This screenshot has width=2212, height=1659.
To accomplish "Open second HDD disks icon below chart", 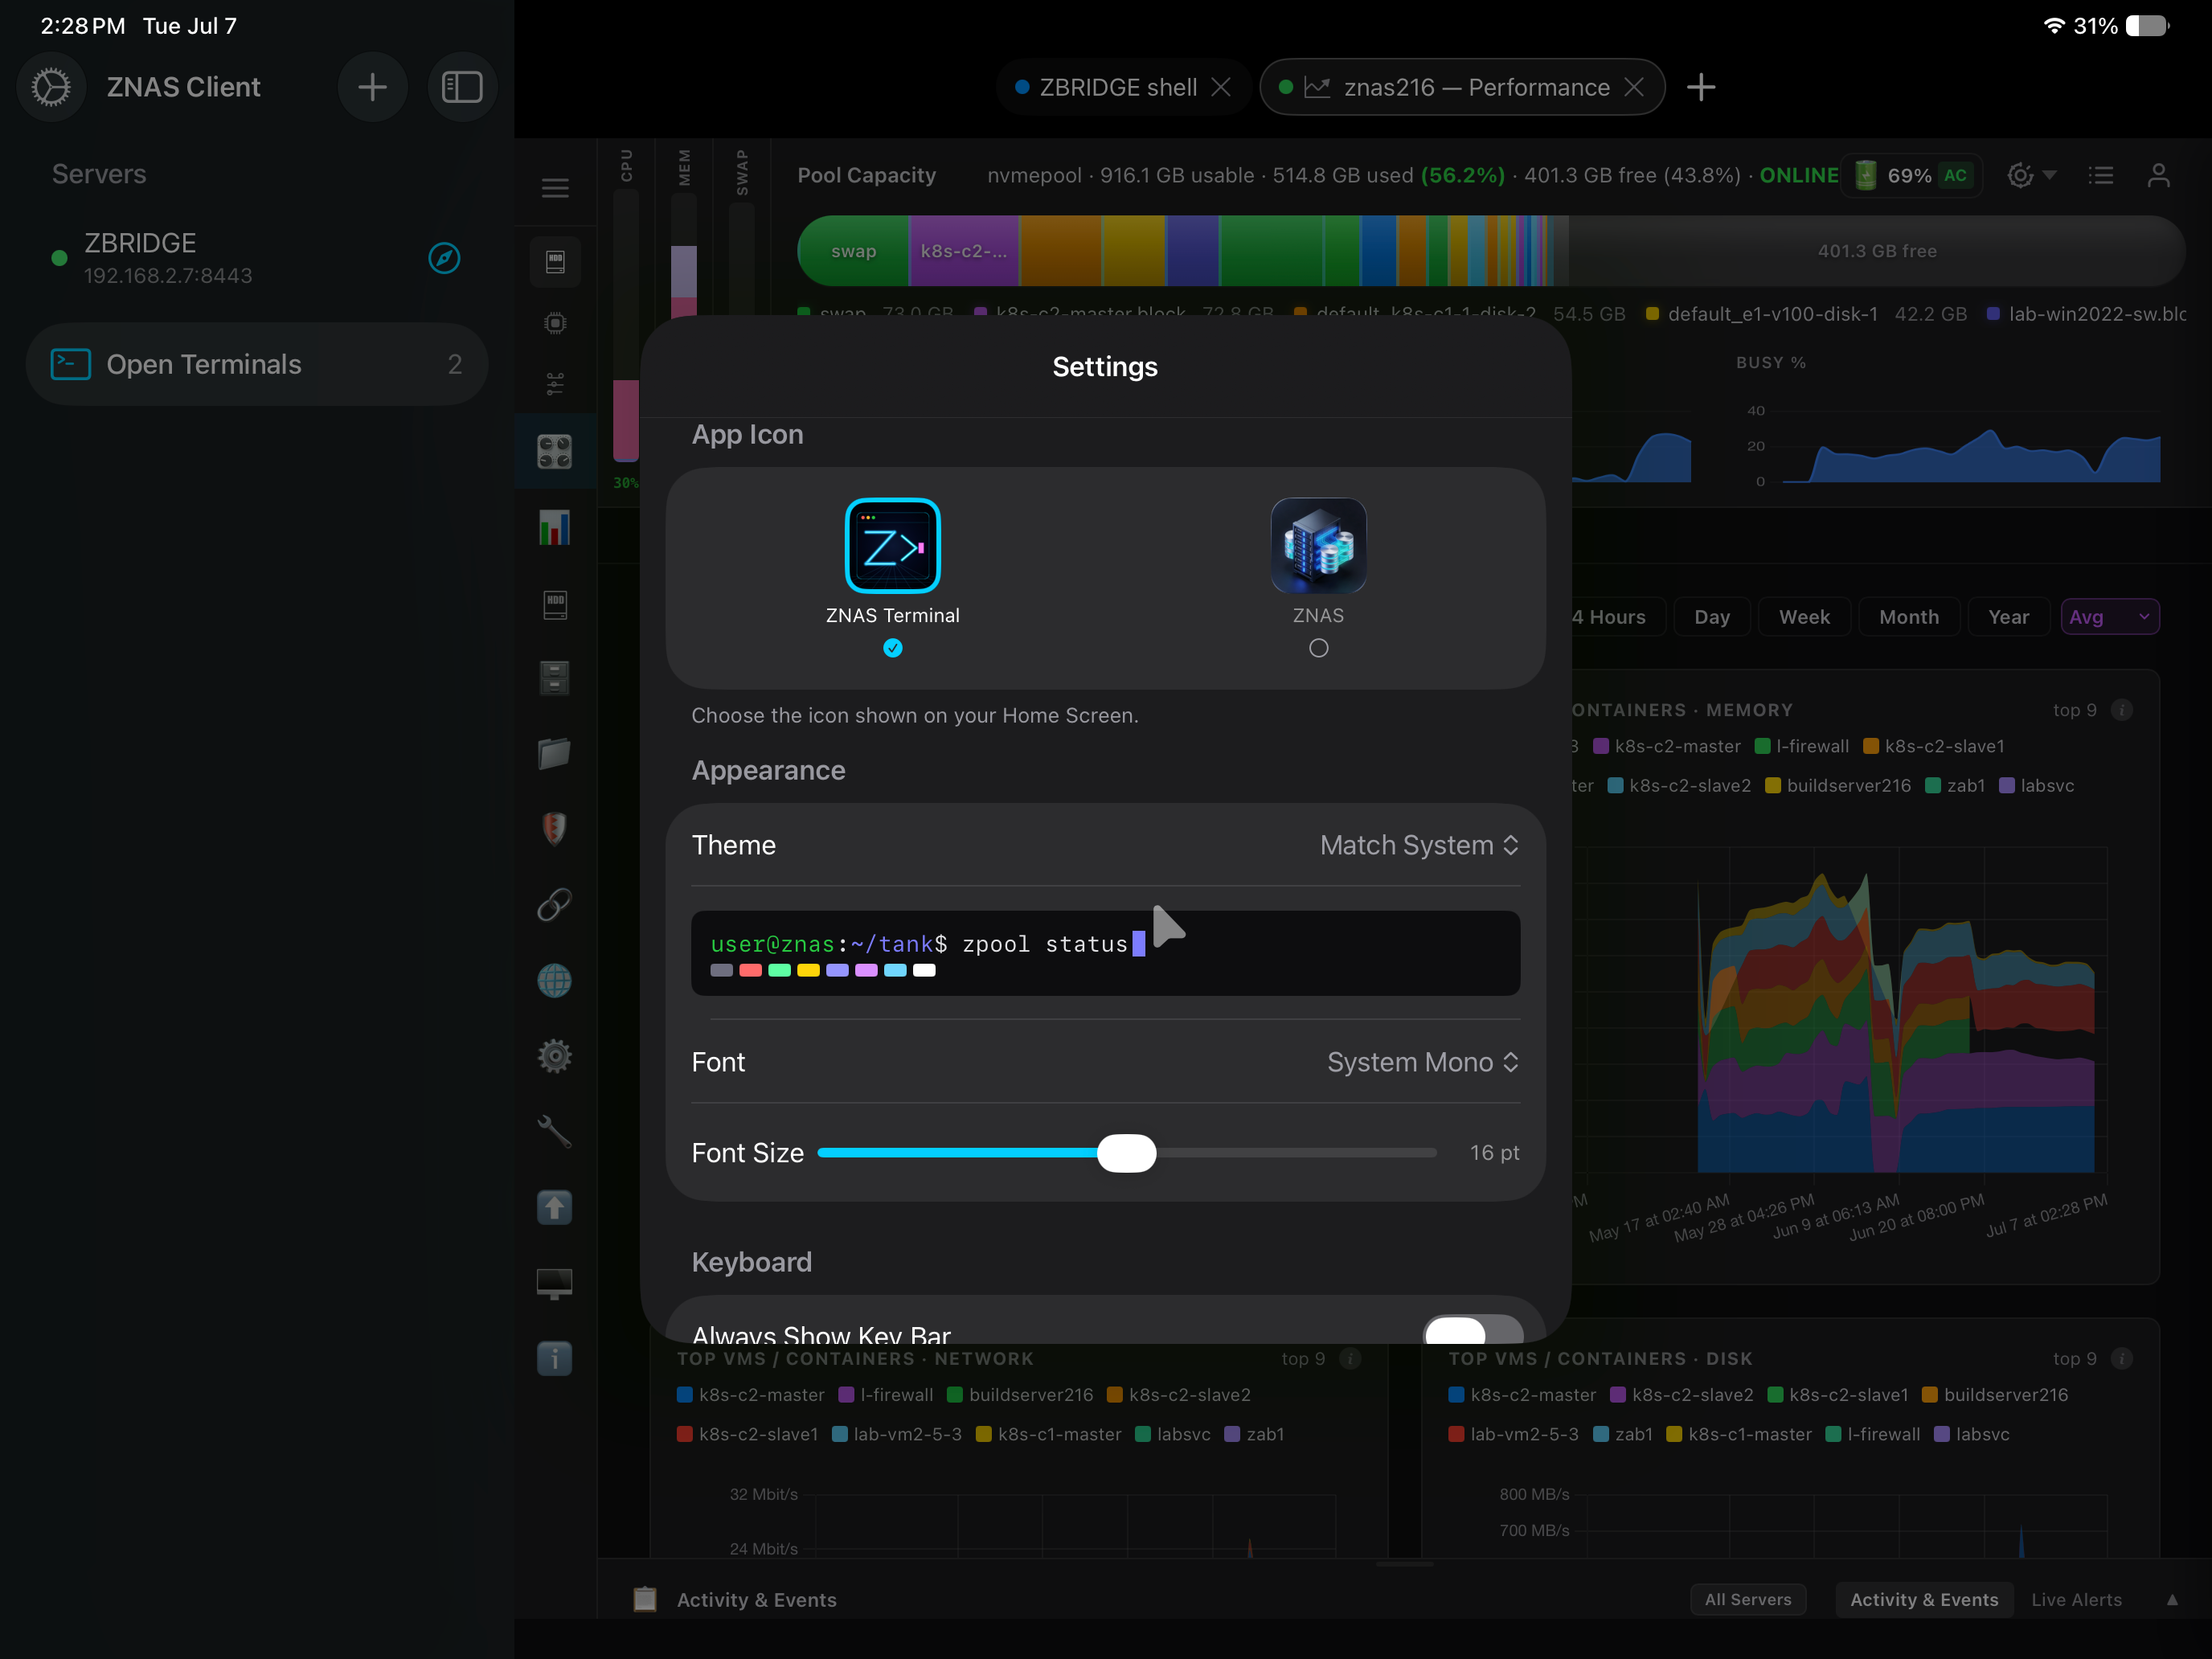I will click(x=555, y=604).
